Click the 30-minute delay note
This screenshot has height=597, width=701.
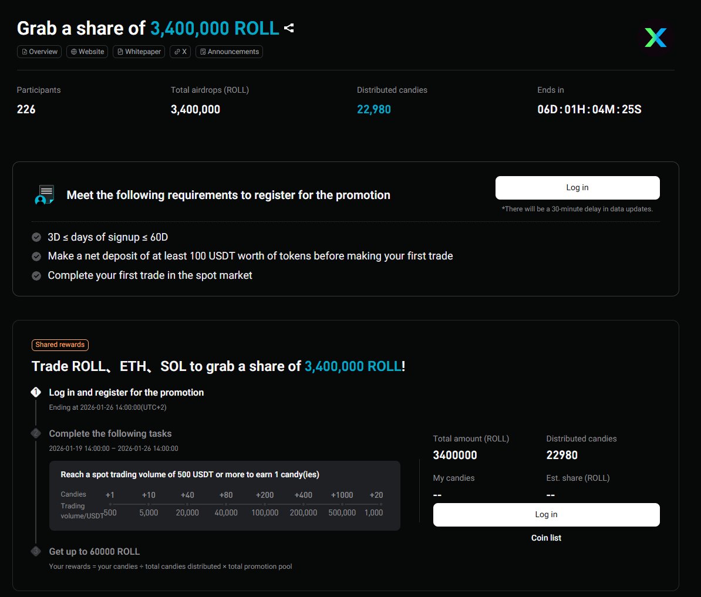[x=577, y=209]
